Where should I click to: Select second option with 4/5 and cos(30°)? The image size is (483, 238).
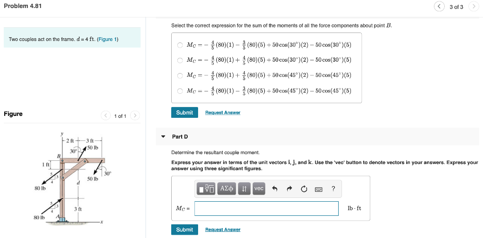pyautogui.click(x=180, y=60)
